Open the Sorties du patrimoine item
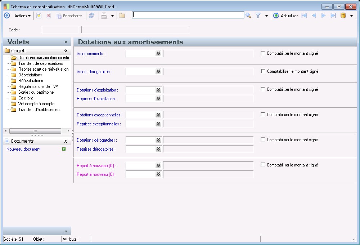 coord(36,92)
